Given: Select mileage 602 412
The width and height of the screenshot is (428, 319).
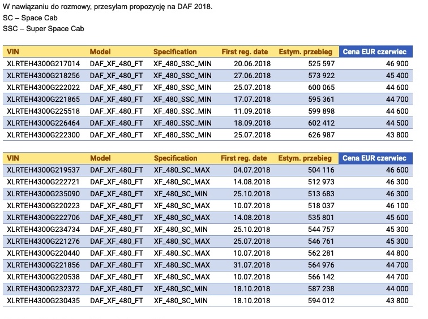Looking at the screenshot, I should 321,123.
